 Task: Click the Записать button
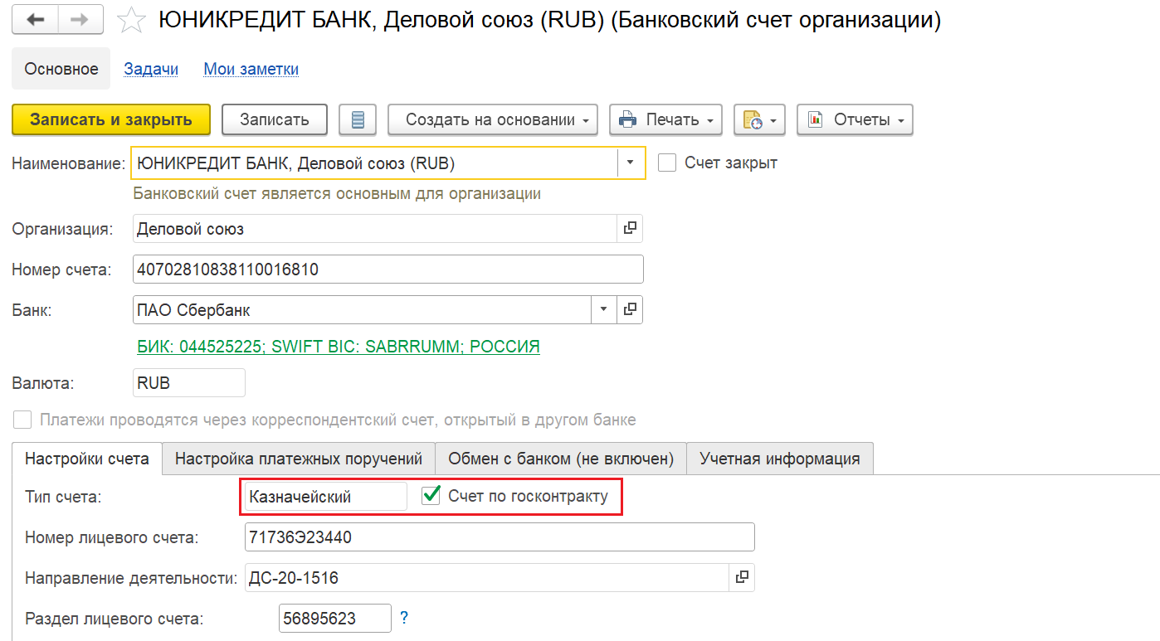[x=275, y=119]
